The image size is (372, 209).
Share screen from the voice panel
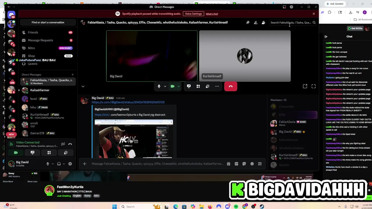tap(32, 153)
